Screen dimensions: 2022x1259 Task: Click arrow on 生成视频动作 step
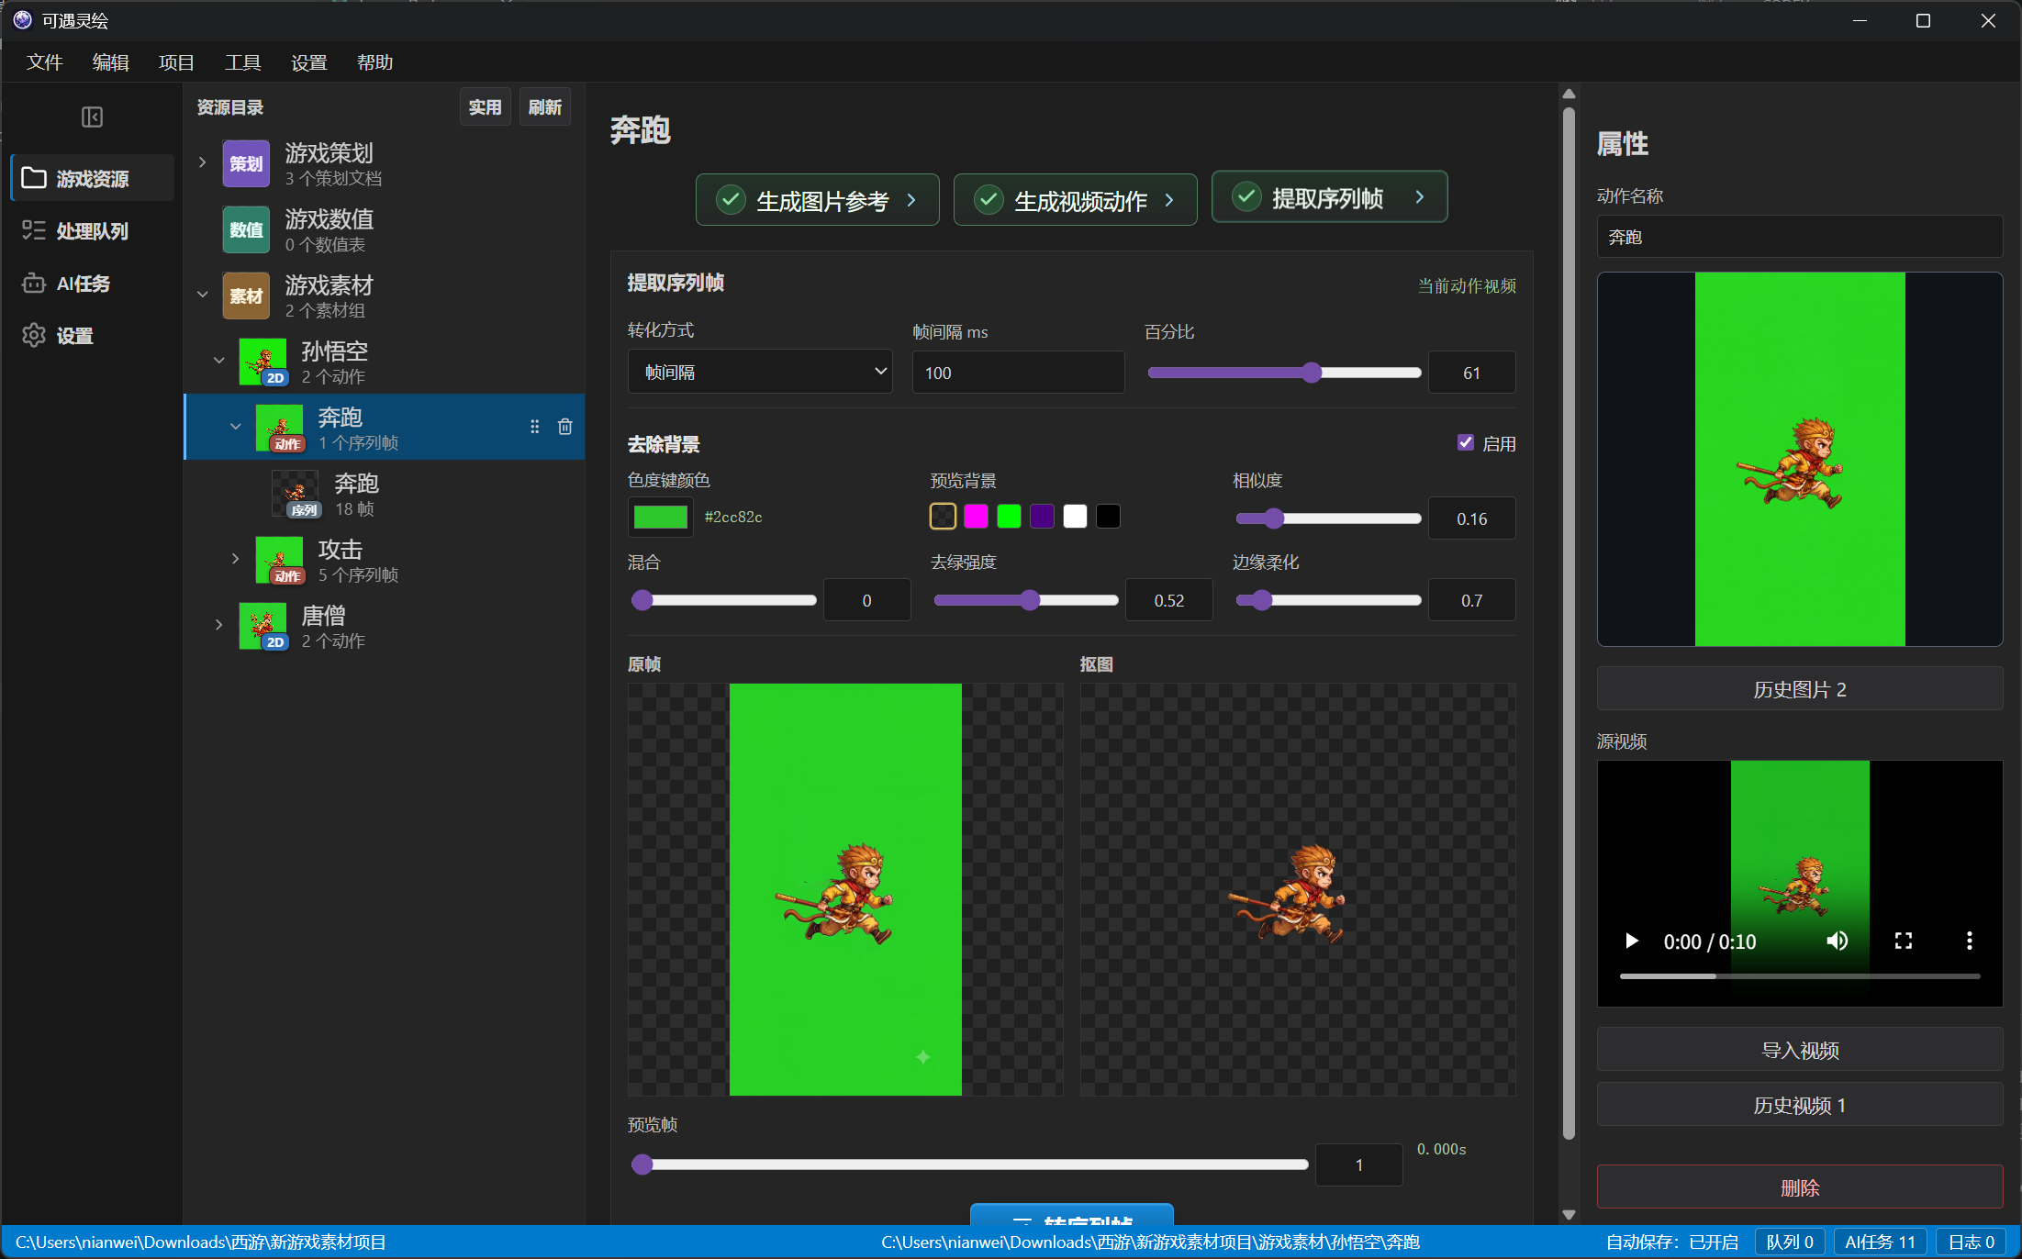[x=1169, y=199]
